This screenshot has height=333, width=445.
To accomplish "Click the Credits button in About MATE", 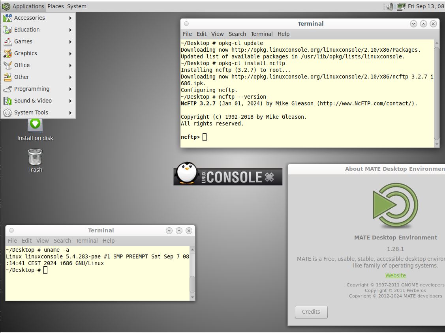I will 311,312.
